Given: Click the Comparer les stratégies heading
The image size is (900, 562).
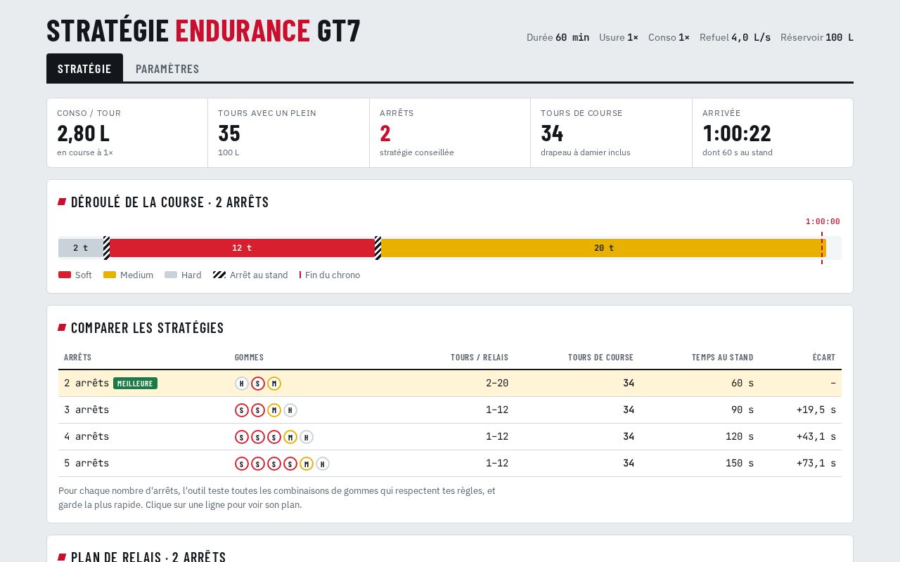Looking at the screenshot, I should (147, 328).
